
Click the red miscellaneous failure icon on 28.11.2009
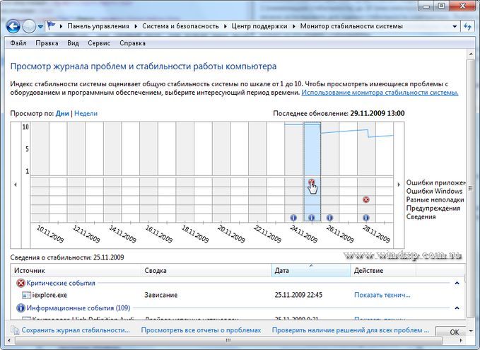pos(365,199)
